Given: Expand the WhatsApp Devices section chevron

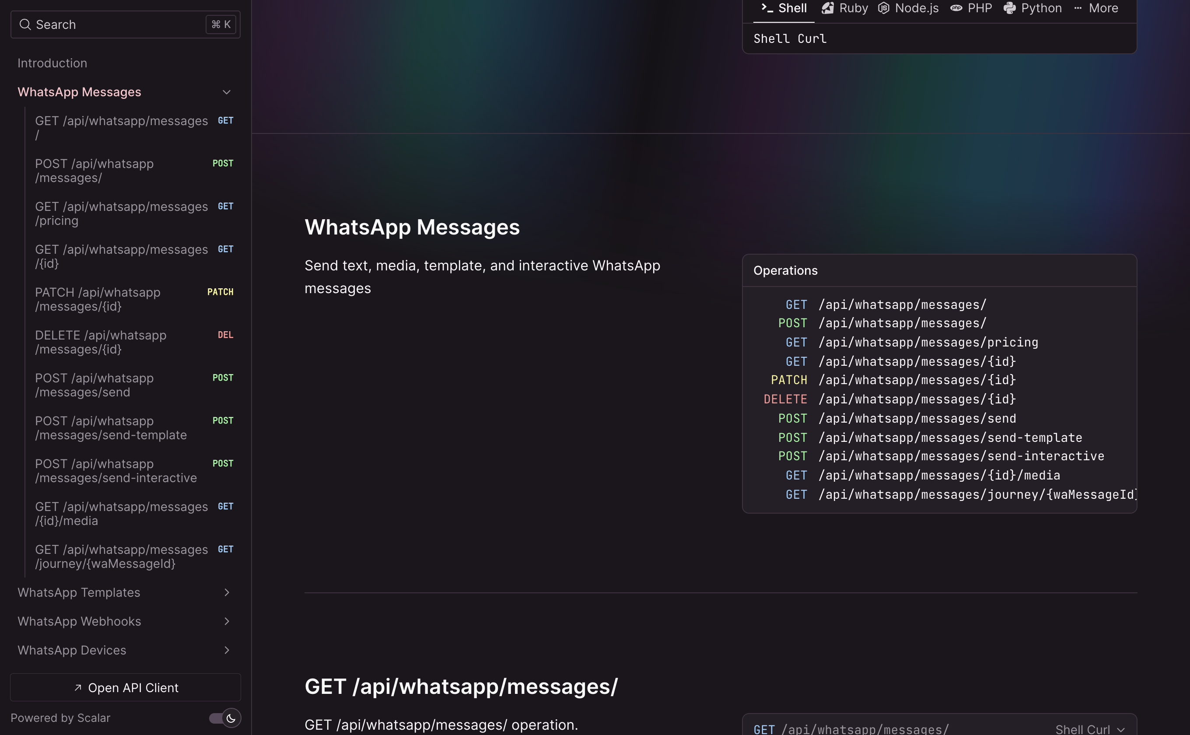Looking at the screenshot, I should 227,650.
